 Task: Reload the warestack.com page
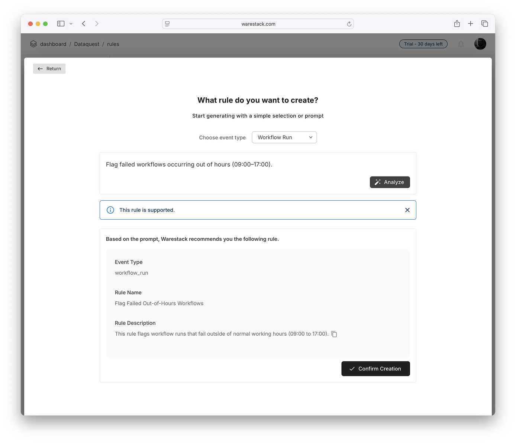point(349,24)
